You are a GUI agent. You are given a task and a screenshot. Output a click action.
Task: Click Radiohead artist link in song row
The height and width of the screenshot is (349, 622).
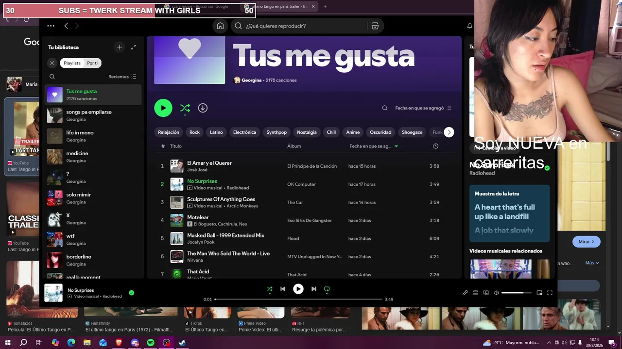[238, 188]
